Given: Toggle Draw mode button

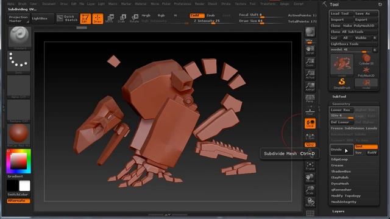Looking at the screenshot, I should [x=97, y=19].
